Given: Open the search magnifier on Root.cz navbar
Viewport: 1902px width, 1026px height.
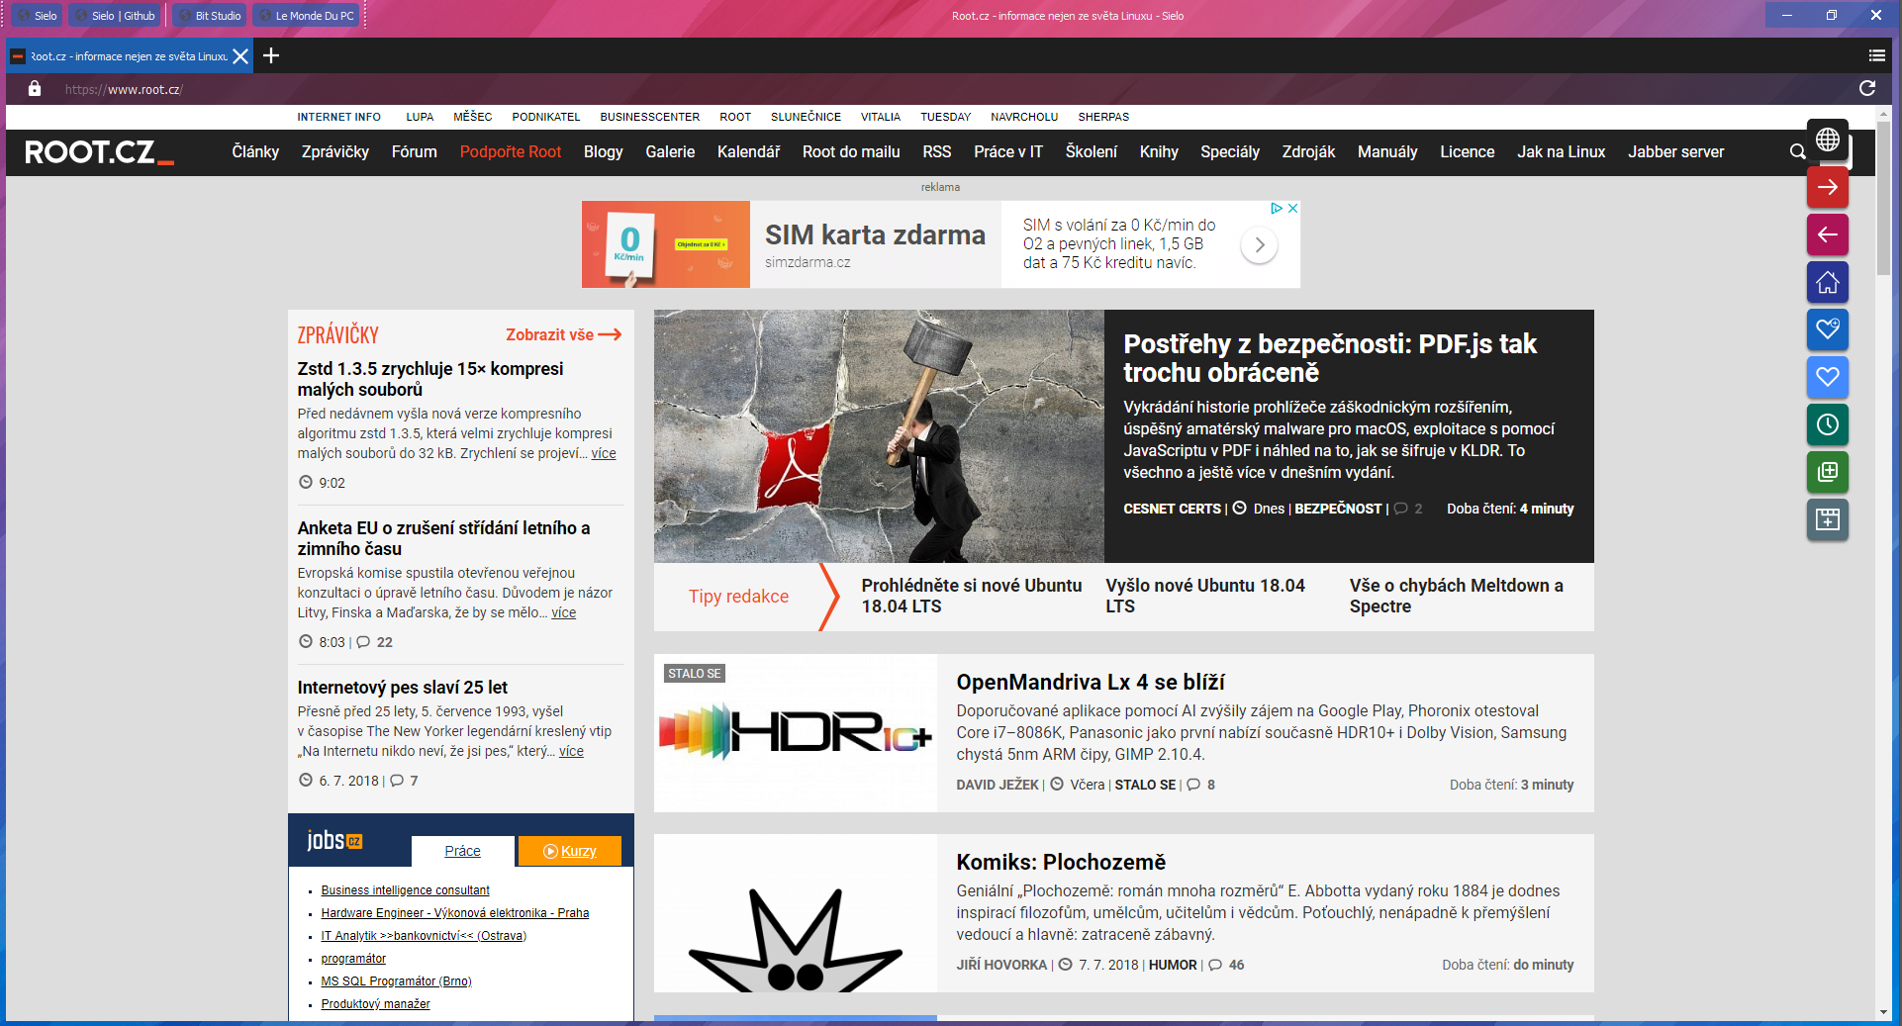Looking at the screenshot, I should pos(1797,151).
